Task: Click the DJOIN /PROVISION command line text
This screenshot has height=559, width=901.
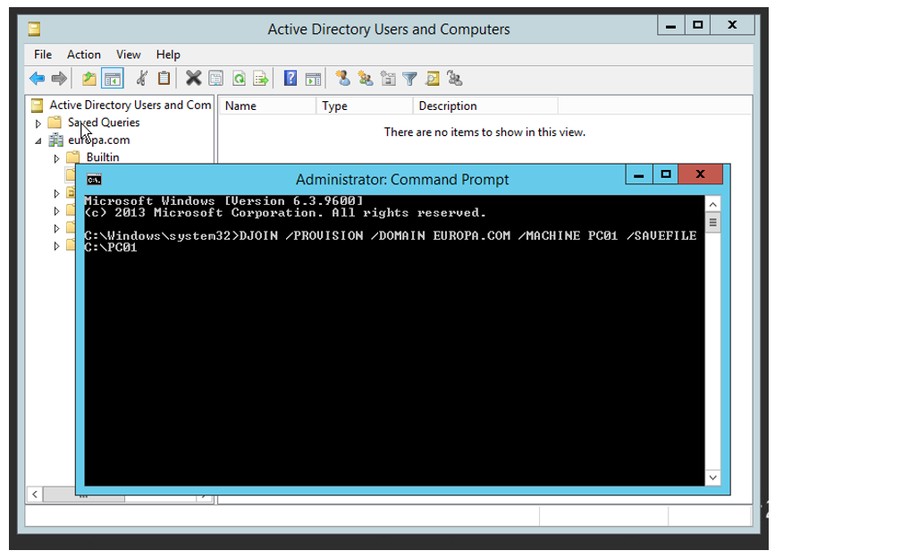Action: click(x=391, y=241)
